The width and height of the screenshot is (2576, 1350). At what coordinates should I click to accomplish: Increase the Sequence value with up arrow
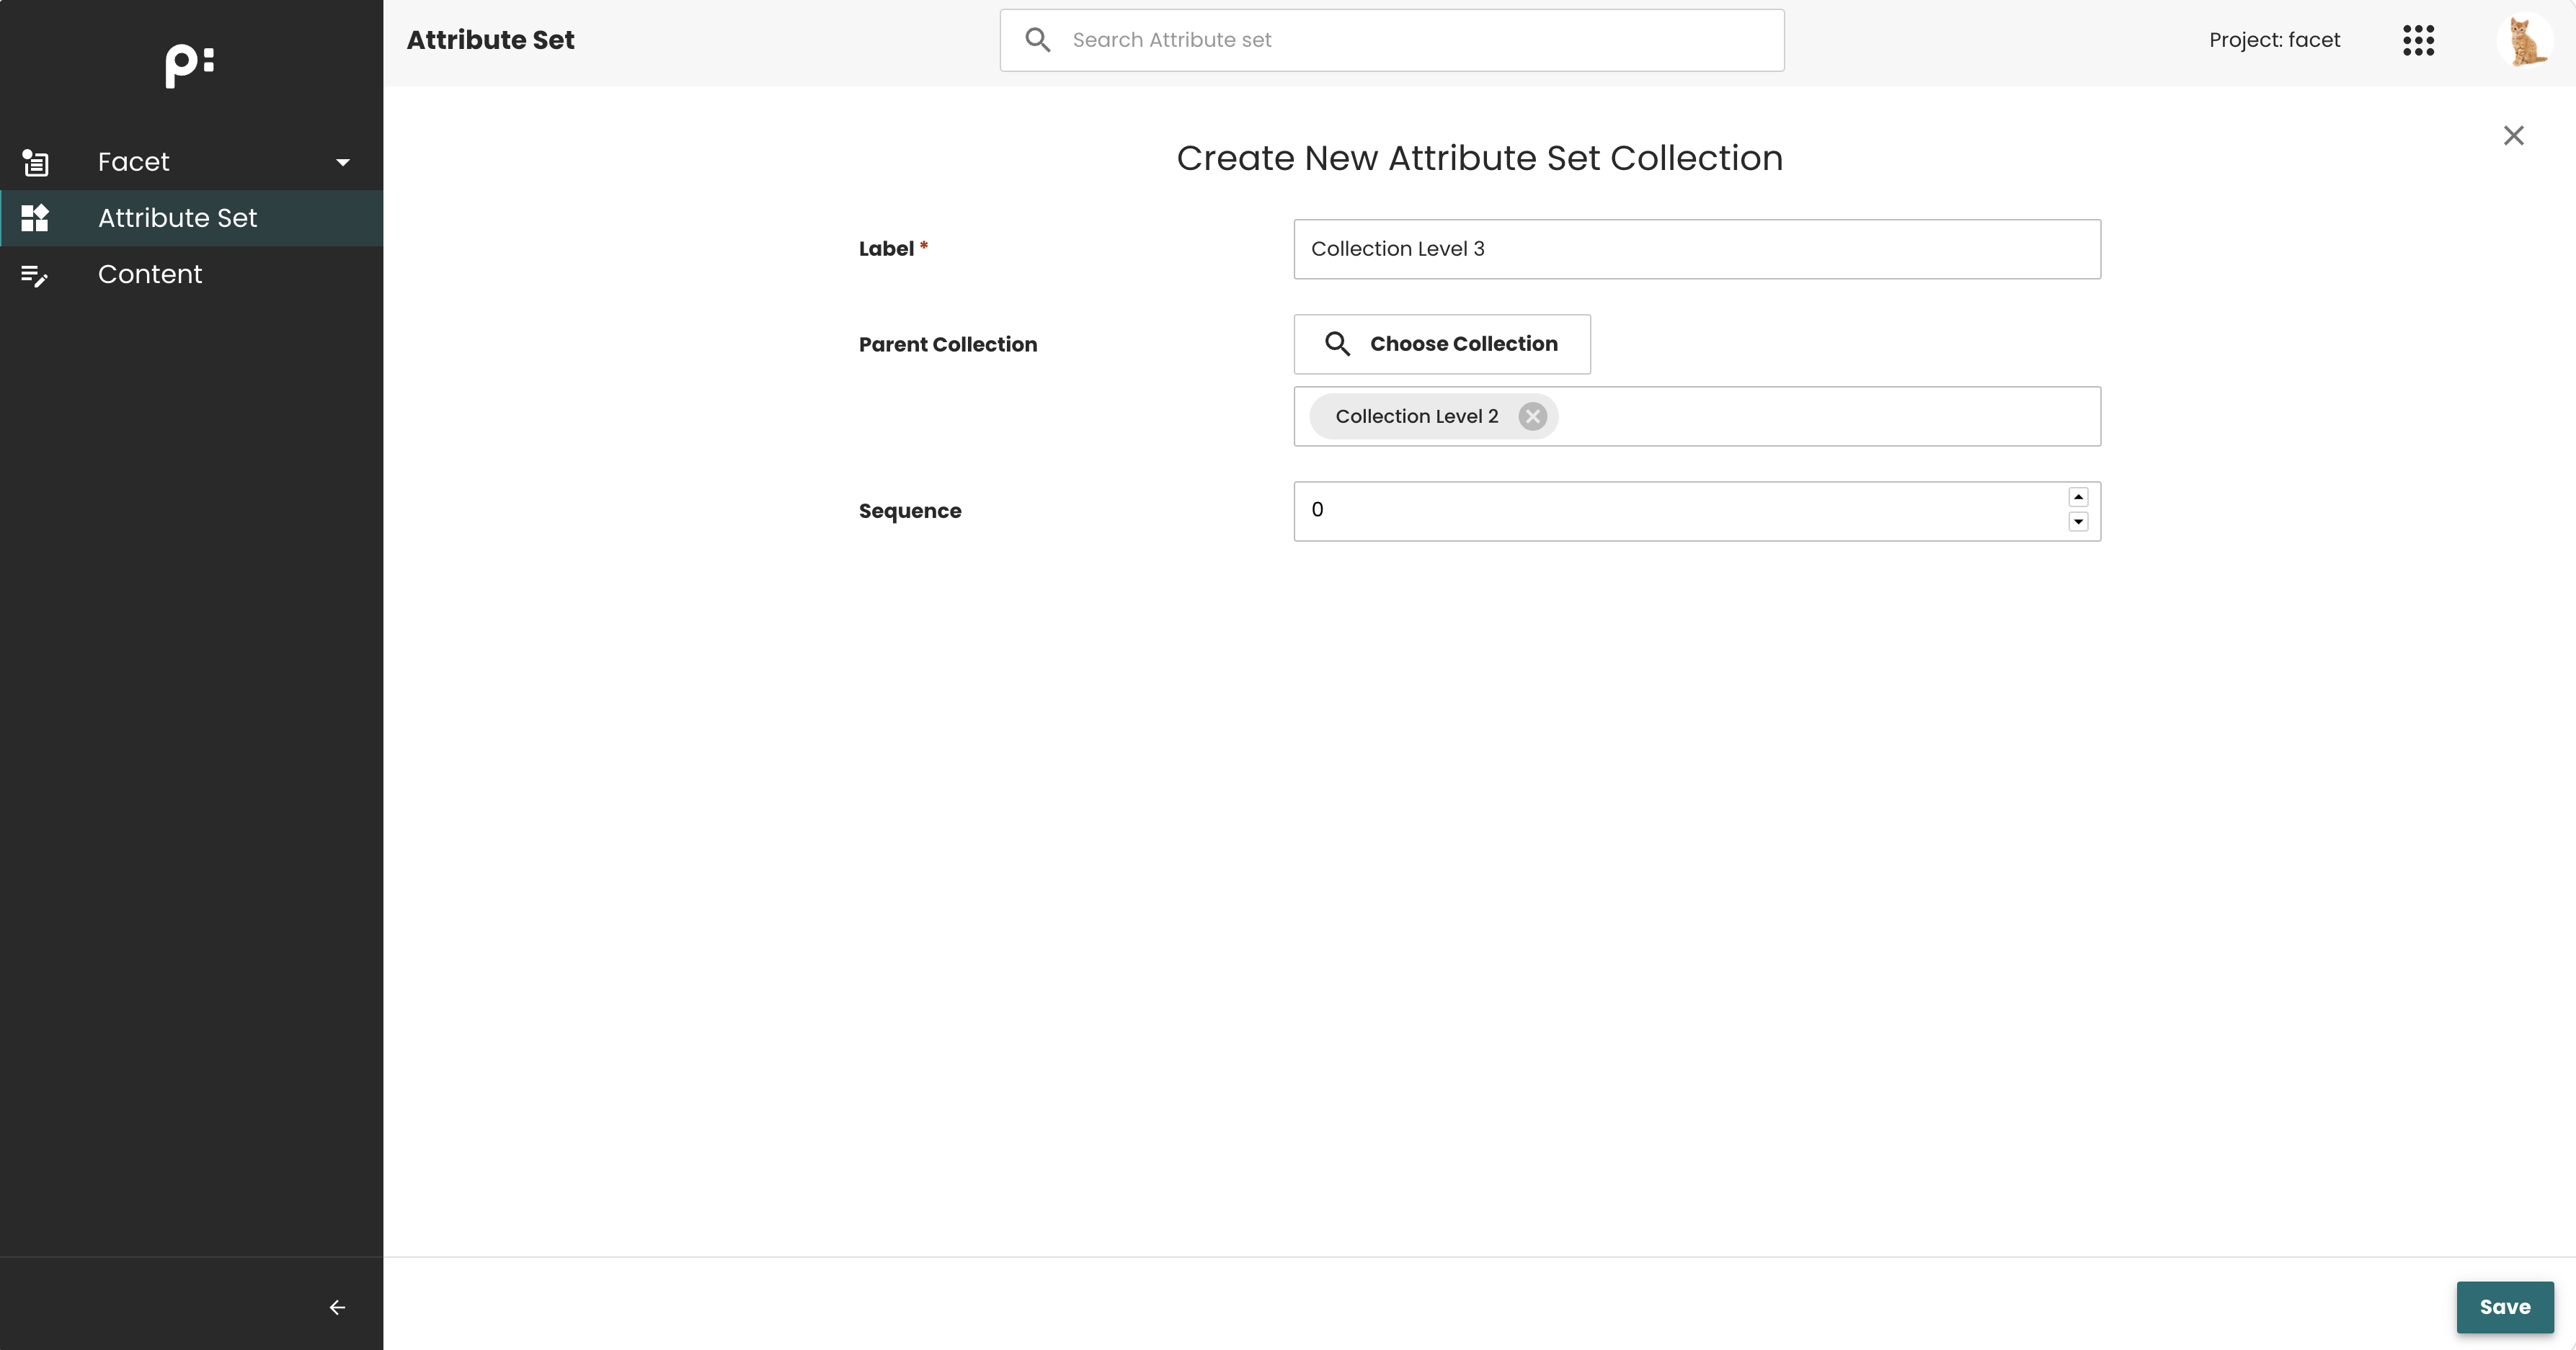click(x=2078, y=498)
